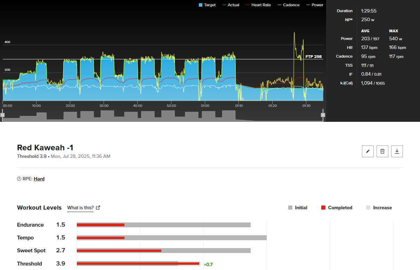Viewport: 420px width, 270px height.
Task: Click the Sweet Spot level progress bar
Action: [164, 251]
